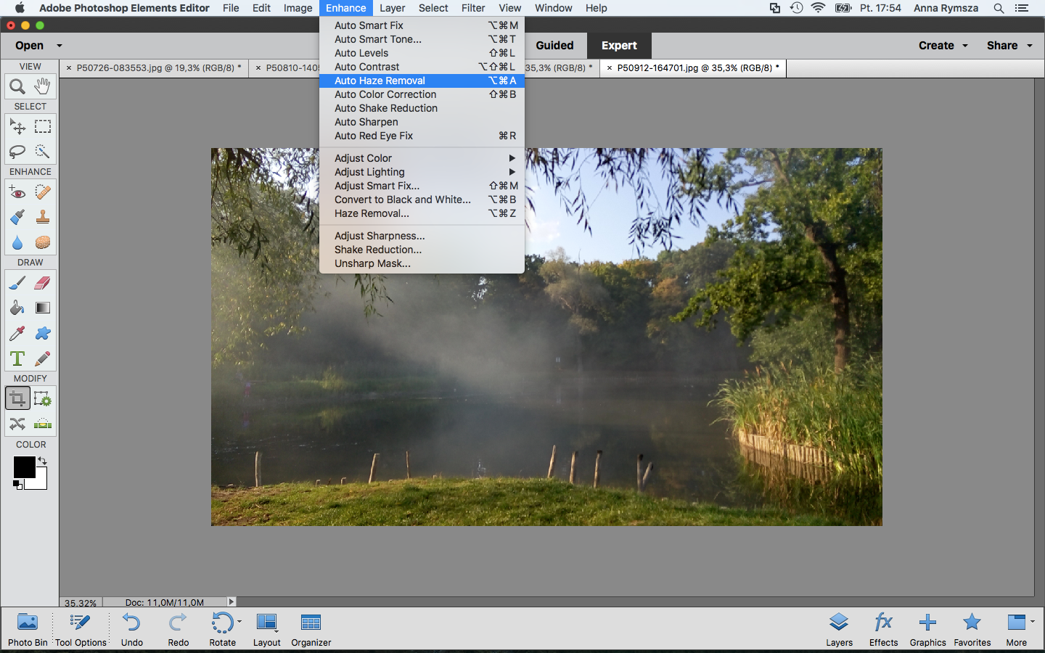Pick the Clone Stamp tool
The width and height of the screenshot is (1045, 653).
click(x=43, y=217)
